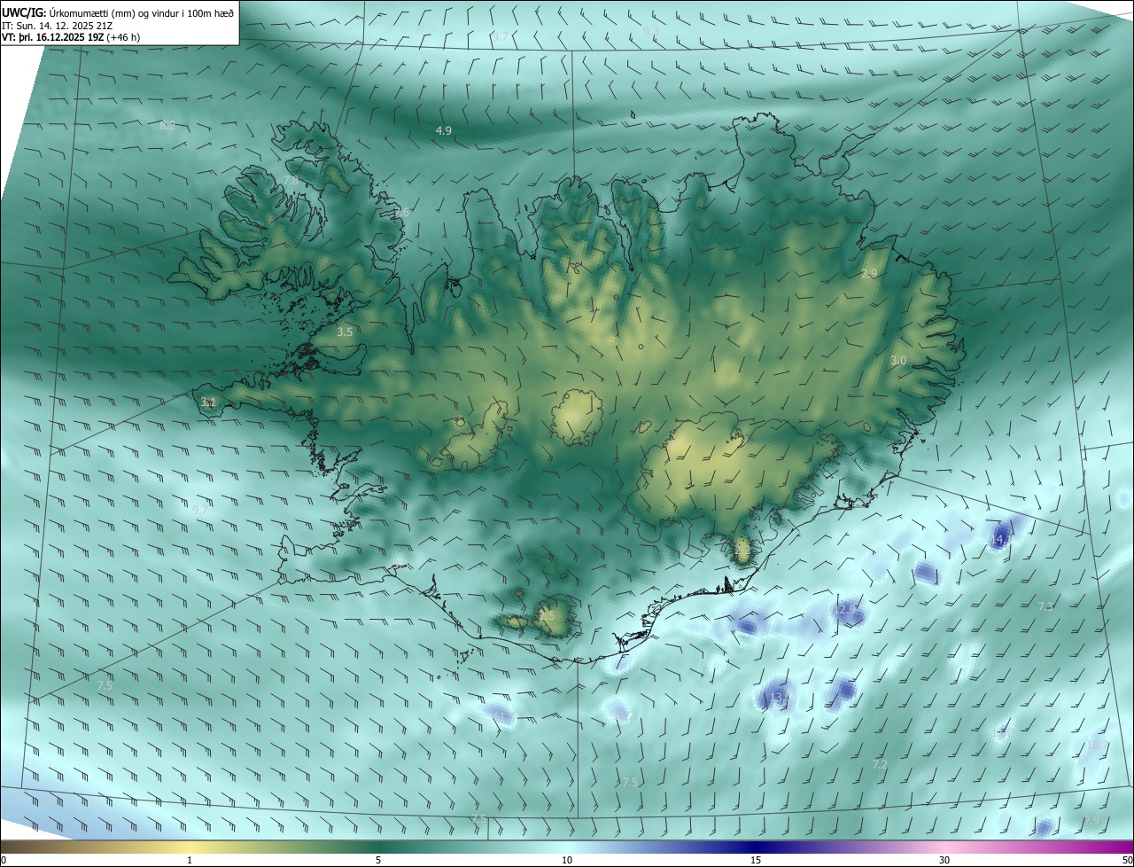Click the 7.2 value label on the map
Viewport: 1134px width, 867px height.
[880, 764]
